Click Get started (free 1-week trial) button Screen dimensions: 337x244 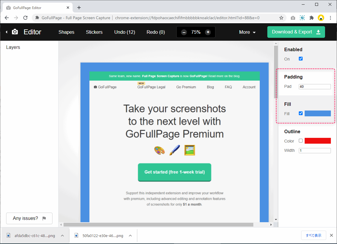(175, 172)
